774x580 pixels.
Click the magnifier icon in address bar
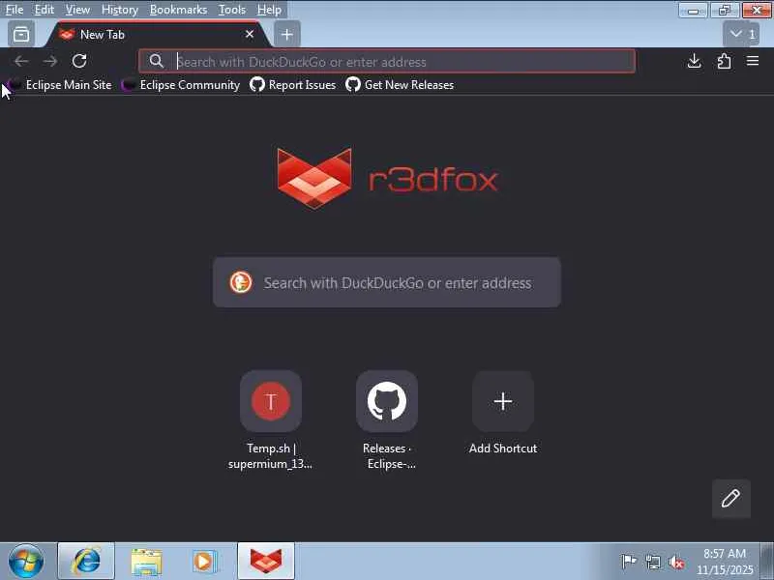[156, 61]
